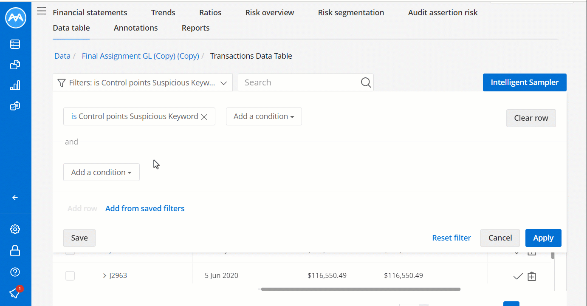Select the Data table tab
Screen dimensions: 587x306
coord(71,28)
